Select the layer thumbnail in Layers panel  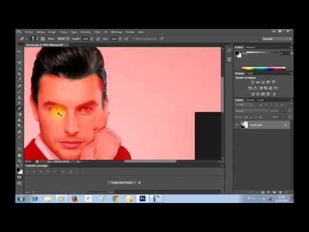point(245,125)
